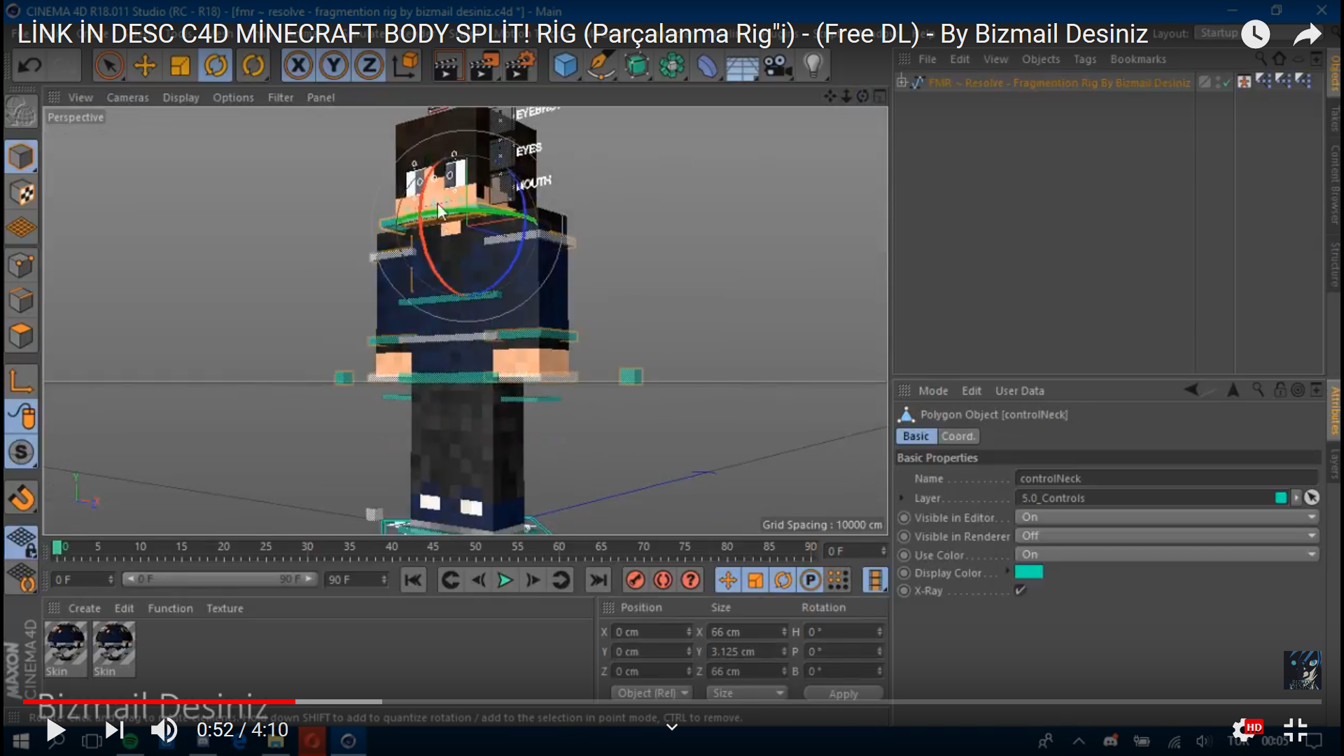Image resolution: width=1344 pixels, height=756 pixels.
Task: Add a Camera object
Action: pos(777,66)
